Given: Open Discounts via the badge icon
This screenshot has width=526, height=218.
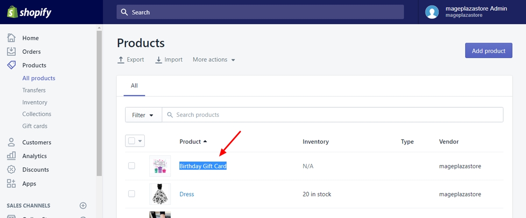Looking at the screenshot, I should pyautogui.click(x=11, y=169).
